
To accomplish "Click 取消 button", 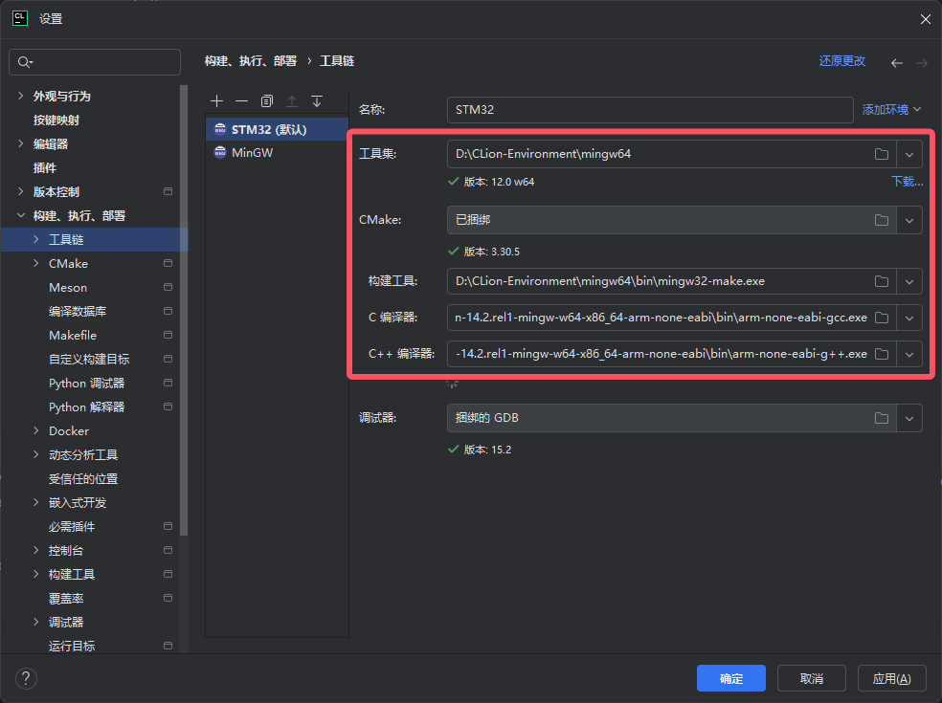I will pos(812,678).
